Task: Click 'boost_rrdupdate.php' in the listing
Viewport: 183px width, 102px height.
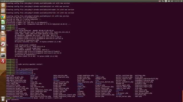Action: pos(14,96)
